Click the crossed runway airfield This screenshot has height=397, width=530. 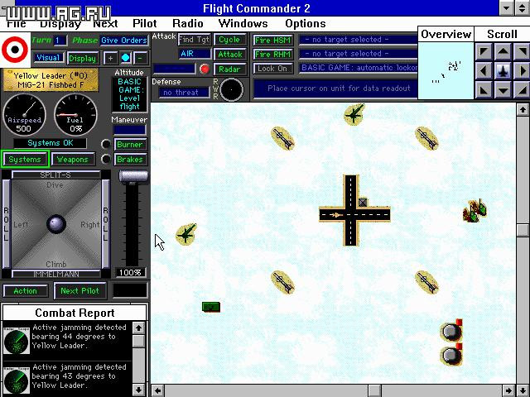(354, 210)
